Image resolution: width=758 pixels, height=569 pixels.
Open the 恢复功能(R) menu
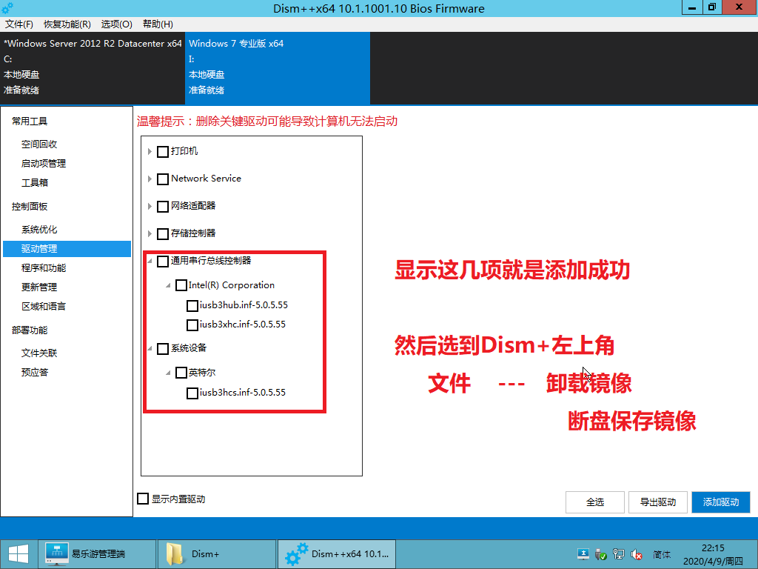tap(67, 24)
